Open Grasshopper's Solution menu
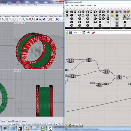The image size is (131, 131). tap(89, 5)
